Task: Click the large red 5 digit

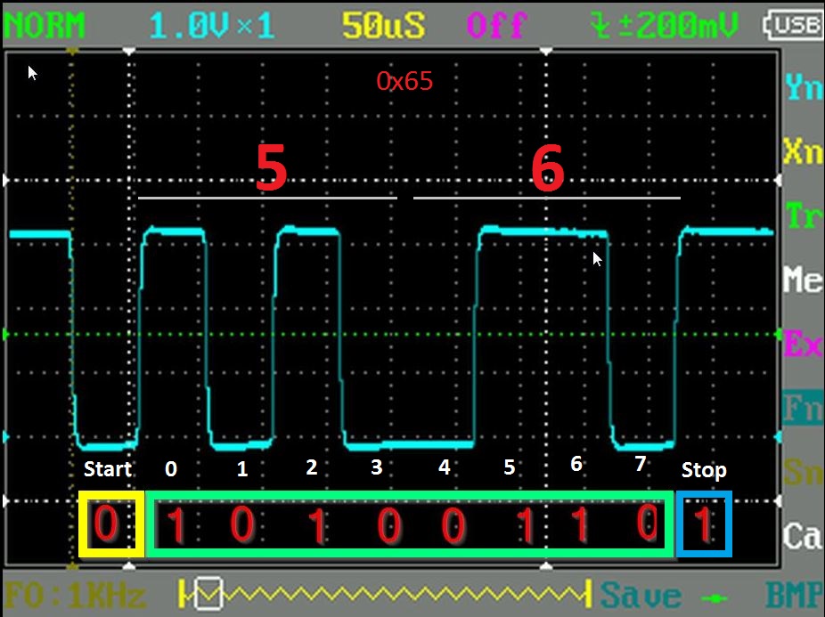Action: tap(271, 168)
